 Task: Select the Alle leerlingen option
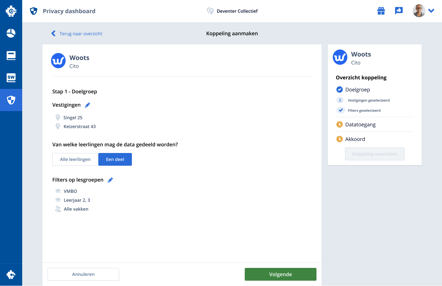coord(75,159)
